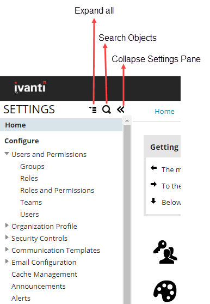
Task: Open the users and key permissions icon
Action: (x=165, y=252)
